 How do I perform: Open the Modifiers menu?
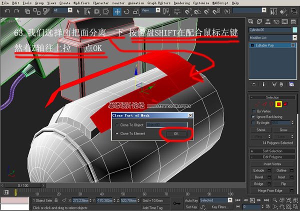tap(81, 3)
